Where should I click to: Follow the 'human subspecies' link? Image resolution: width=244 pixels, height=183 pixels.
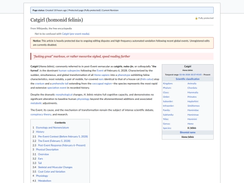pos(69,70)
